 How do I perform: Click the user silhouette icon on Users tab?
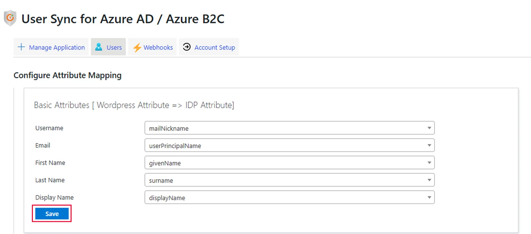click(x=99, y=47)
